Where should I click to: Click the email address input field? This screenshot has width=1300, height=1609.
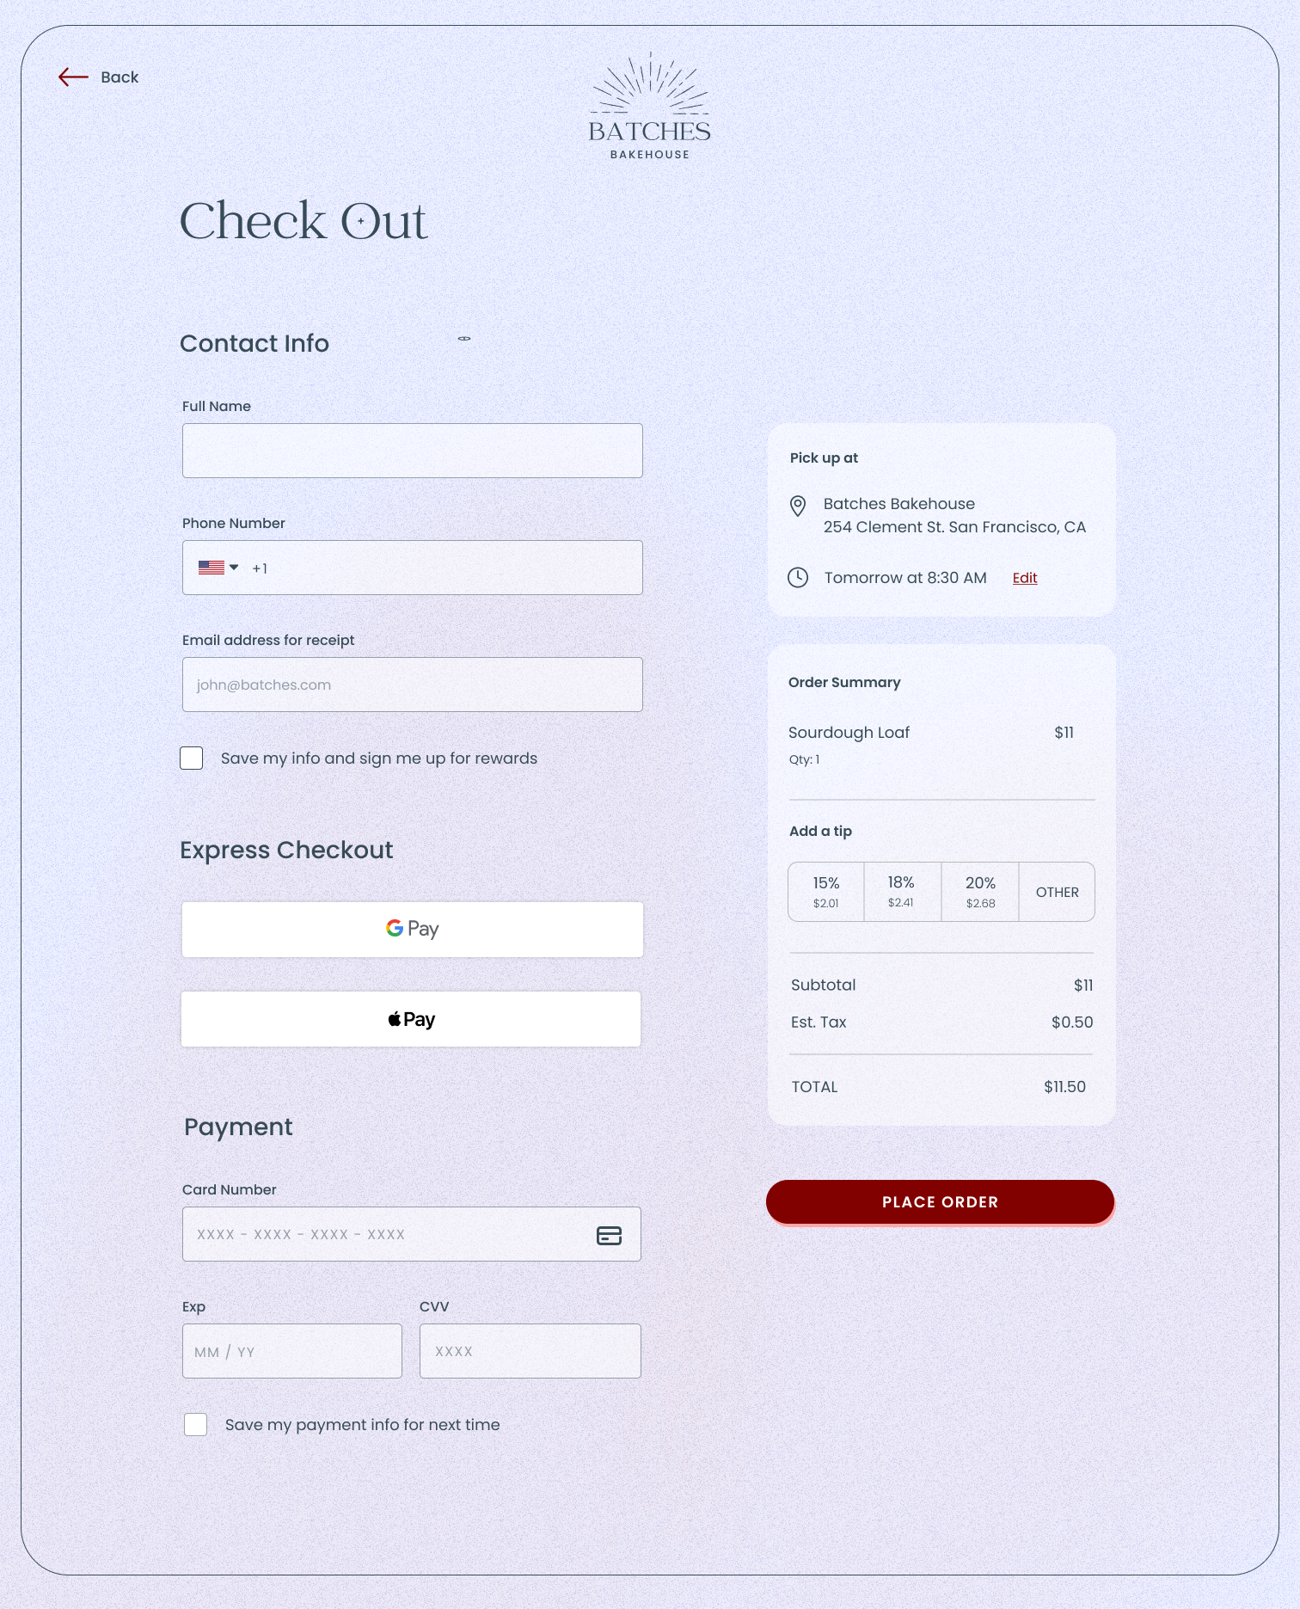tap(413, 685)
